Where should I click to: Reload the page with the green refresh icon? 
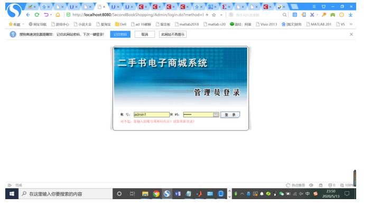tap(37, 15)
